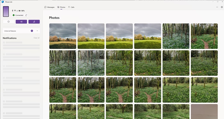Click the Phone Link app icon in title bar
Image resolution: width=224 pixels, height=119 pixels.
click(3, 2)
